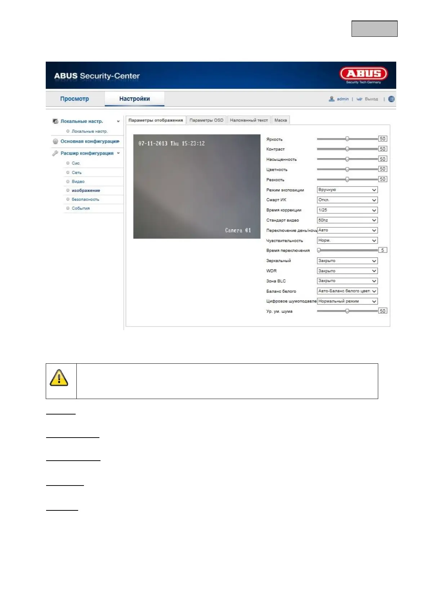The image size is (429, 607).
Task: Collapse the Расшир конфигурация section
Action: (x=118, y=153)
